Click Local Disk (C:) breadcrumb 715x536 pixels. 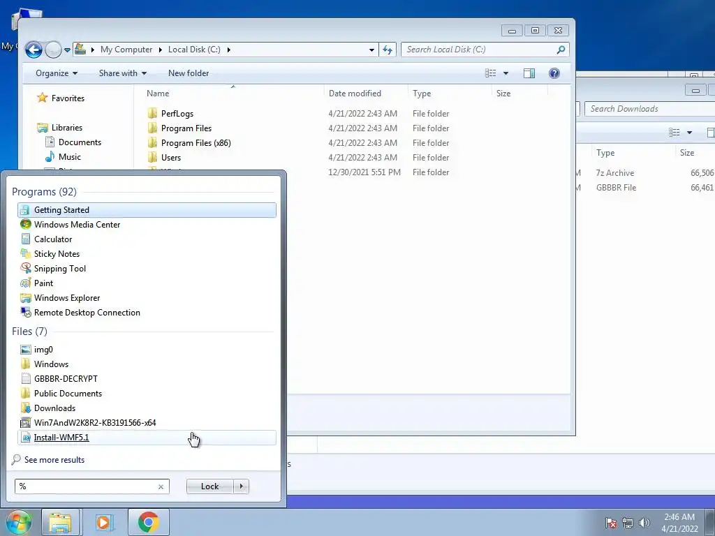[194, 50]
